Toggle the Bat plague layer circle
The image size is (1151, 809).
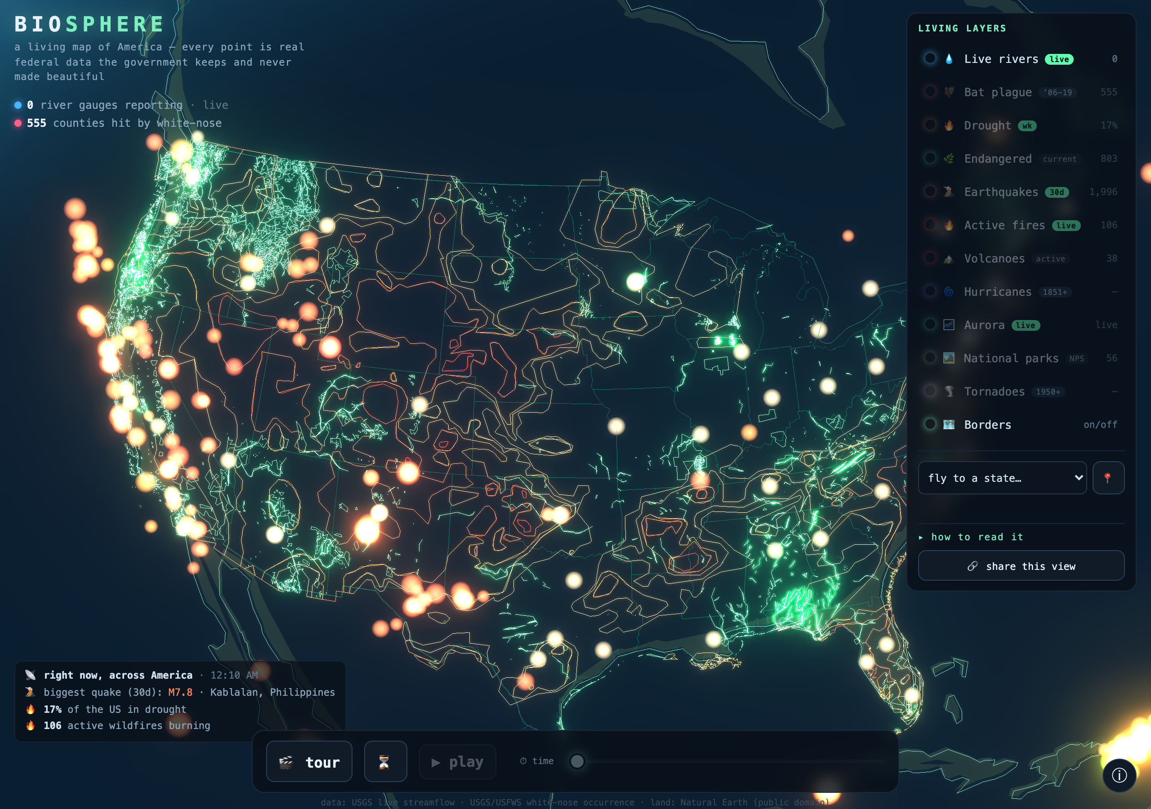click(x=930, y=91)
